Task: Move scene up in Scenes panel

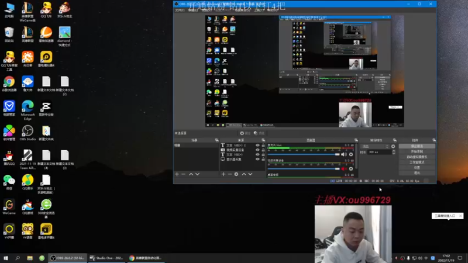Action: pos(191,174)
